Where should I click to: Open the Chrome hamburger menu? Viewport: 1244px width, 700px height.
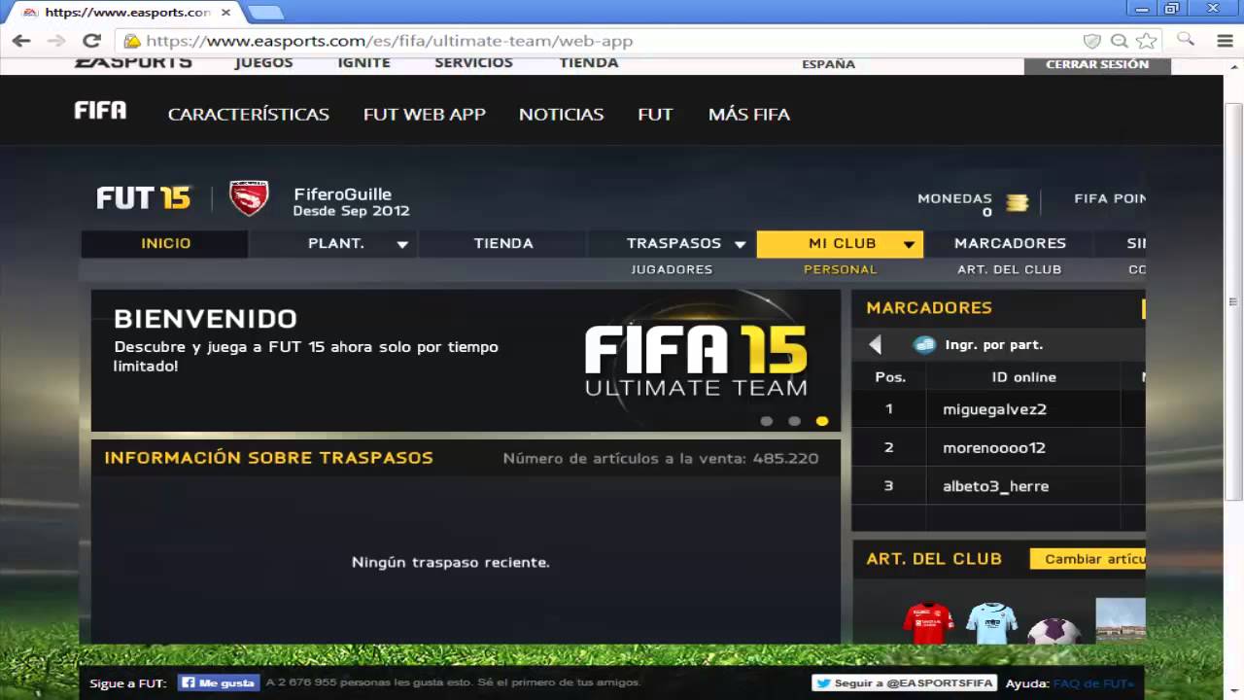click(x=1225, y=41)
